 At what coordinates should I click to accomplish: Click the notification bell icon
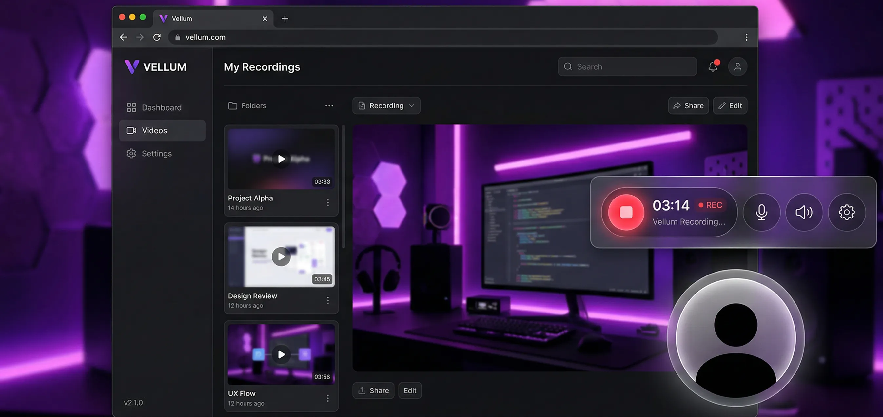713,66
